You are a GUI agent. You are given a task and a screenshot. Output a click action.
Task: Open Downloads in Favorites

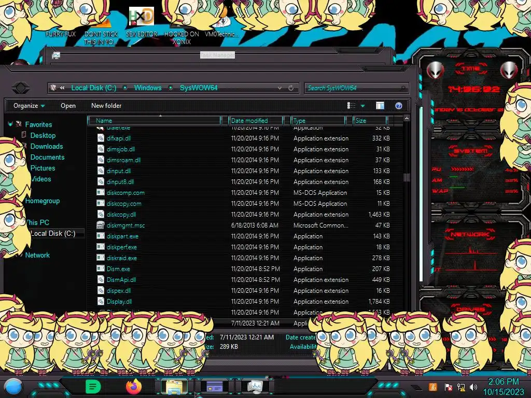(46, 146)
